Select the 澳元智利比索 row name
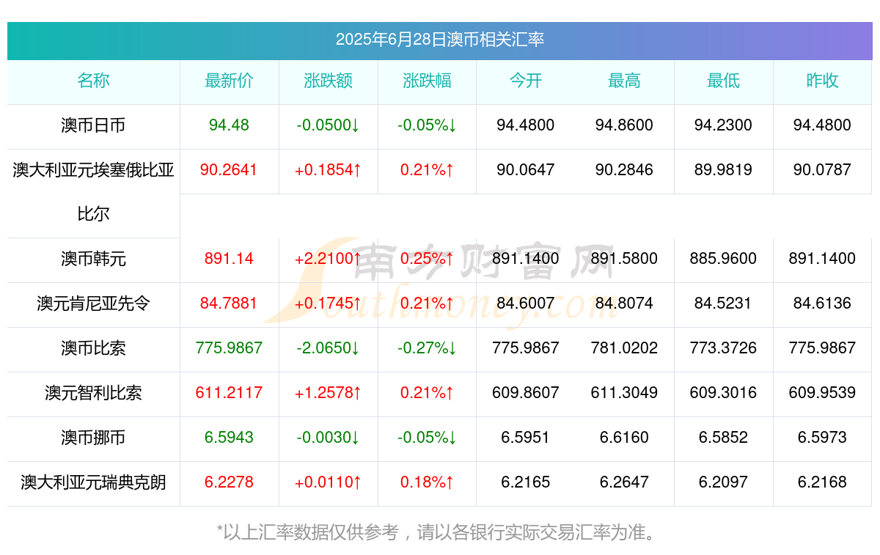This screenshot has width=880, height=555. pyautogui.click(x=93, y=393)
